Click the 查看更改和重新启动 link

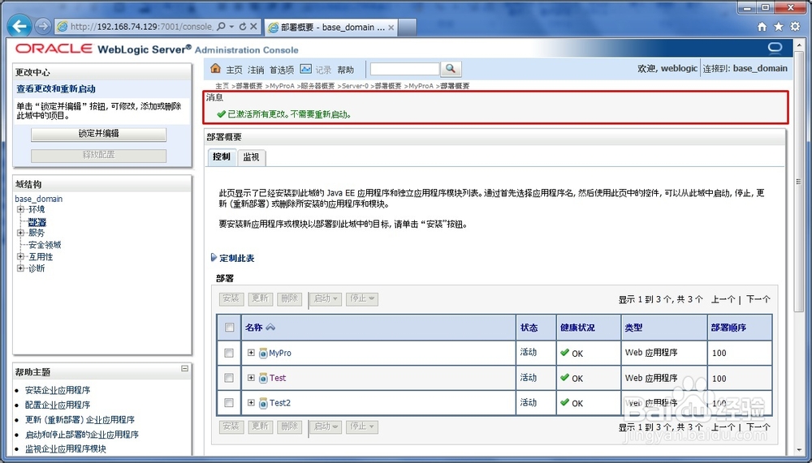[x=56, y=89]
